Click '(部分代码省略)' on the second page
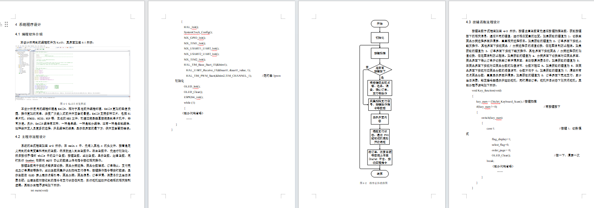The height and width of the screenshot is (208, 594). coord(192,113)
